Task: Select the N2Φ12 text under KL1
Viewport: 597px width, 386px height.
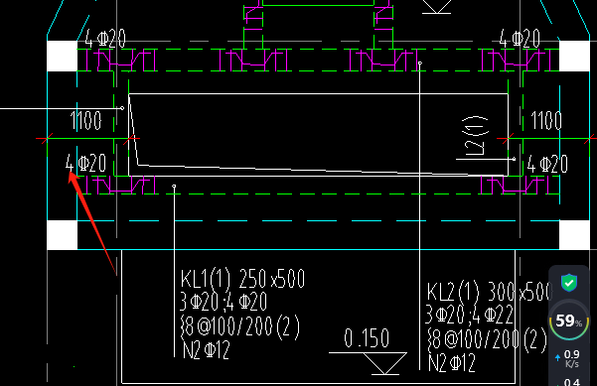Action: (x=206, y=350)
